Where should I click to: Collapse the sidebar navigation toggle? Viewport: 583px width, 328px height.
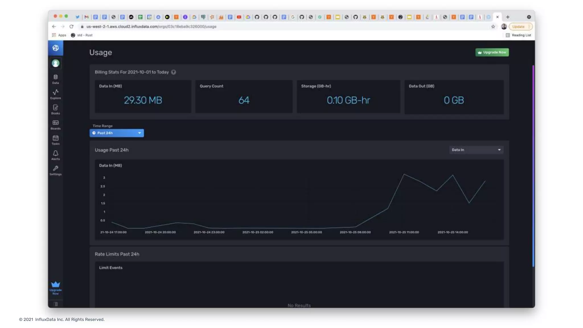56,304
